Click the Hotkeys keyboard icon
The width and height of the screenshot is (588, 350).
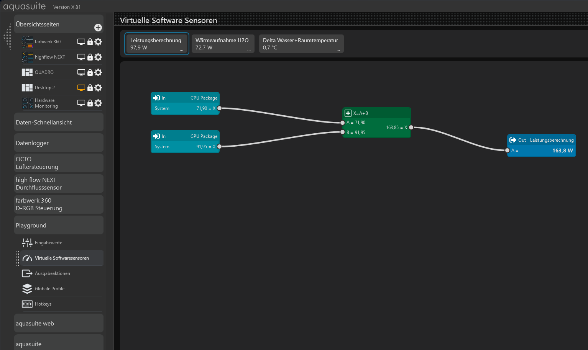click(27, 304)
